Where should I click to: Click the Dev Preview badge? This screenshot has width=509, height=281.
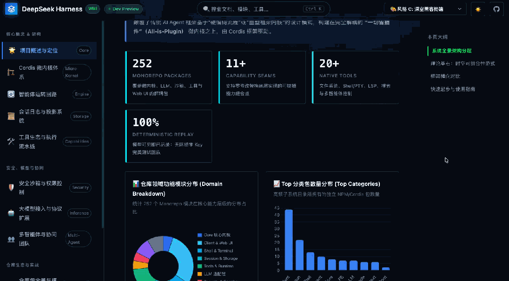point(123,9)
